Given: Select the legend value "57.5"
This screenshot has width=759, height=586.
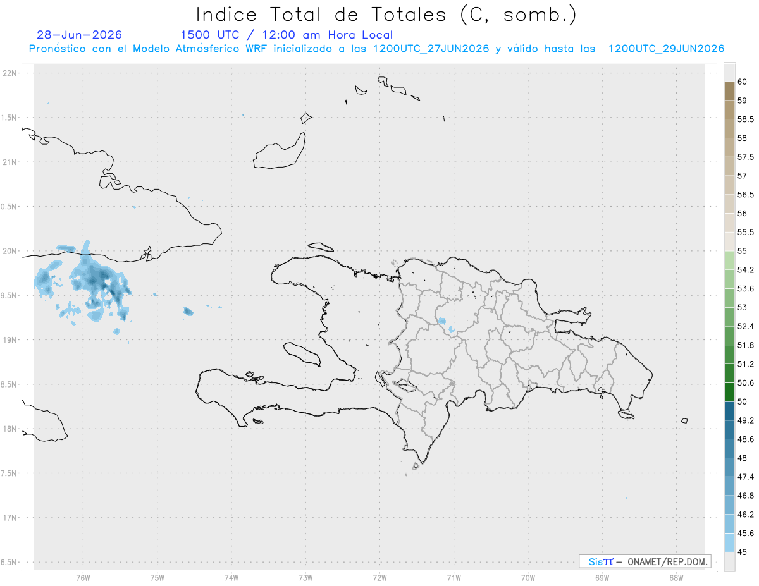Looking at the screenshot, I should pyautogui.click(x=746, y=157).
